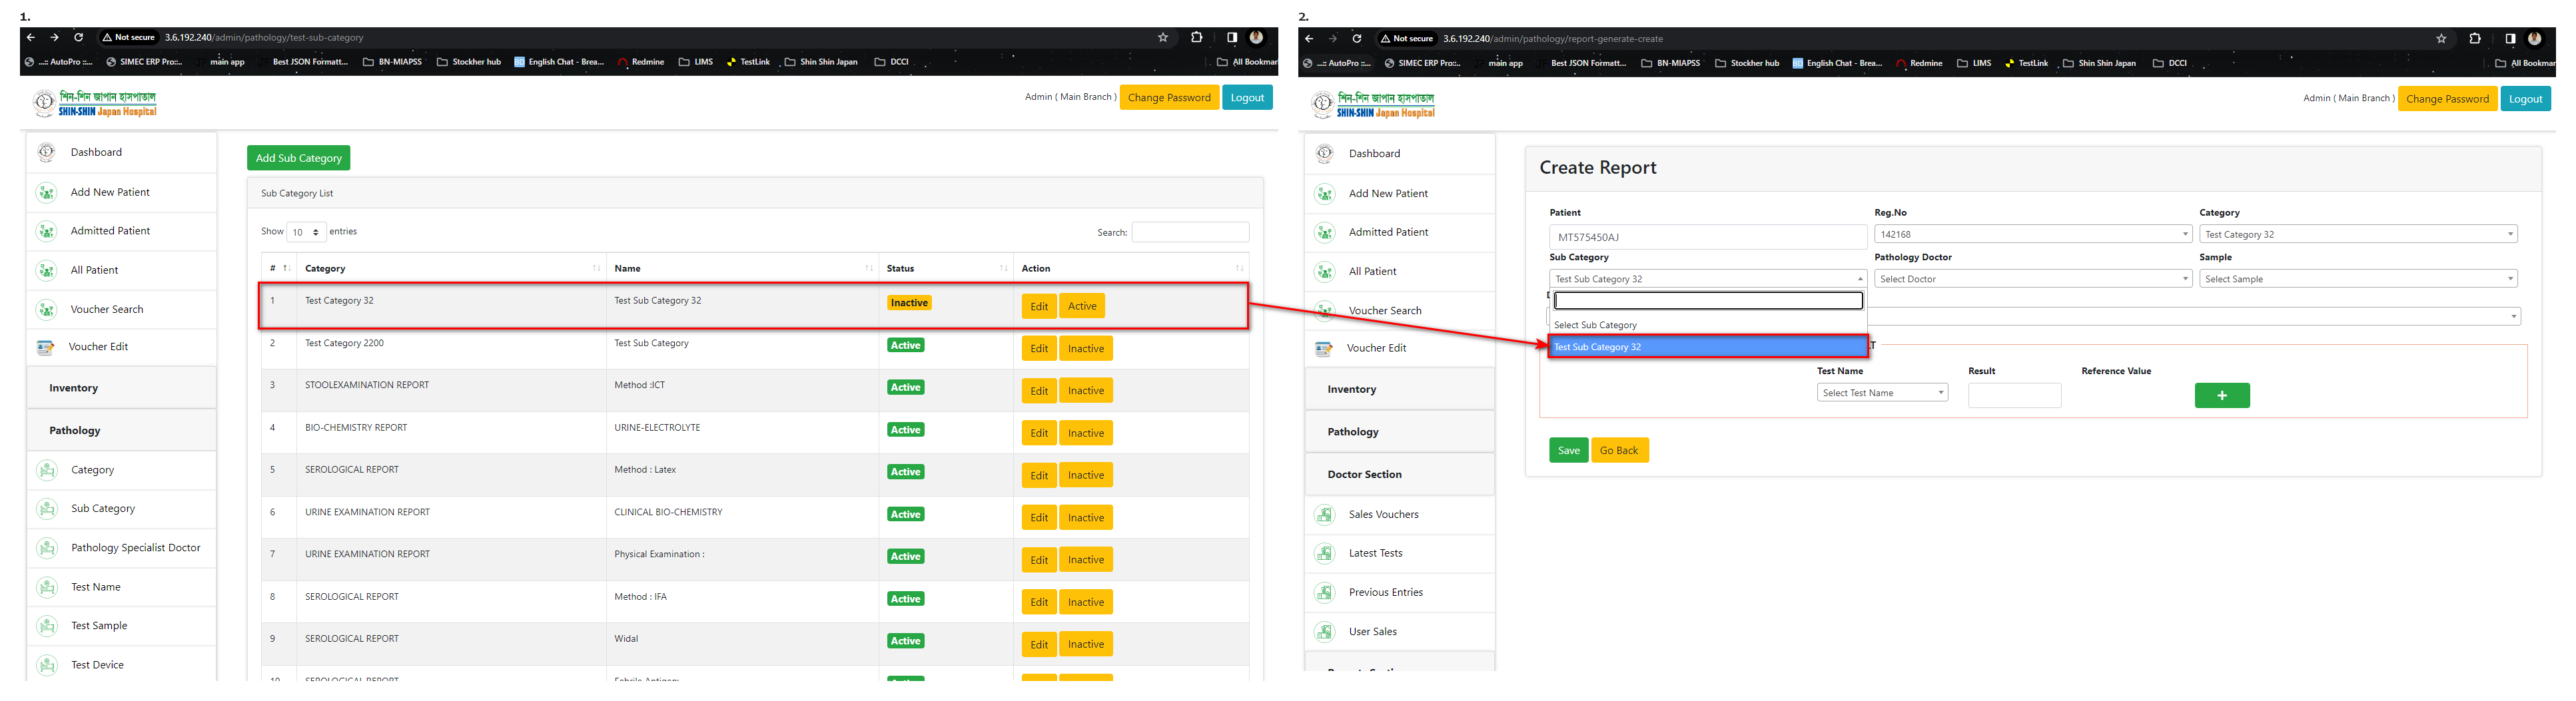Click Patient field containing MT575450AJ

pos(1708,237)
